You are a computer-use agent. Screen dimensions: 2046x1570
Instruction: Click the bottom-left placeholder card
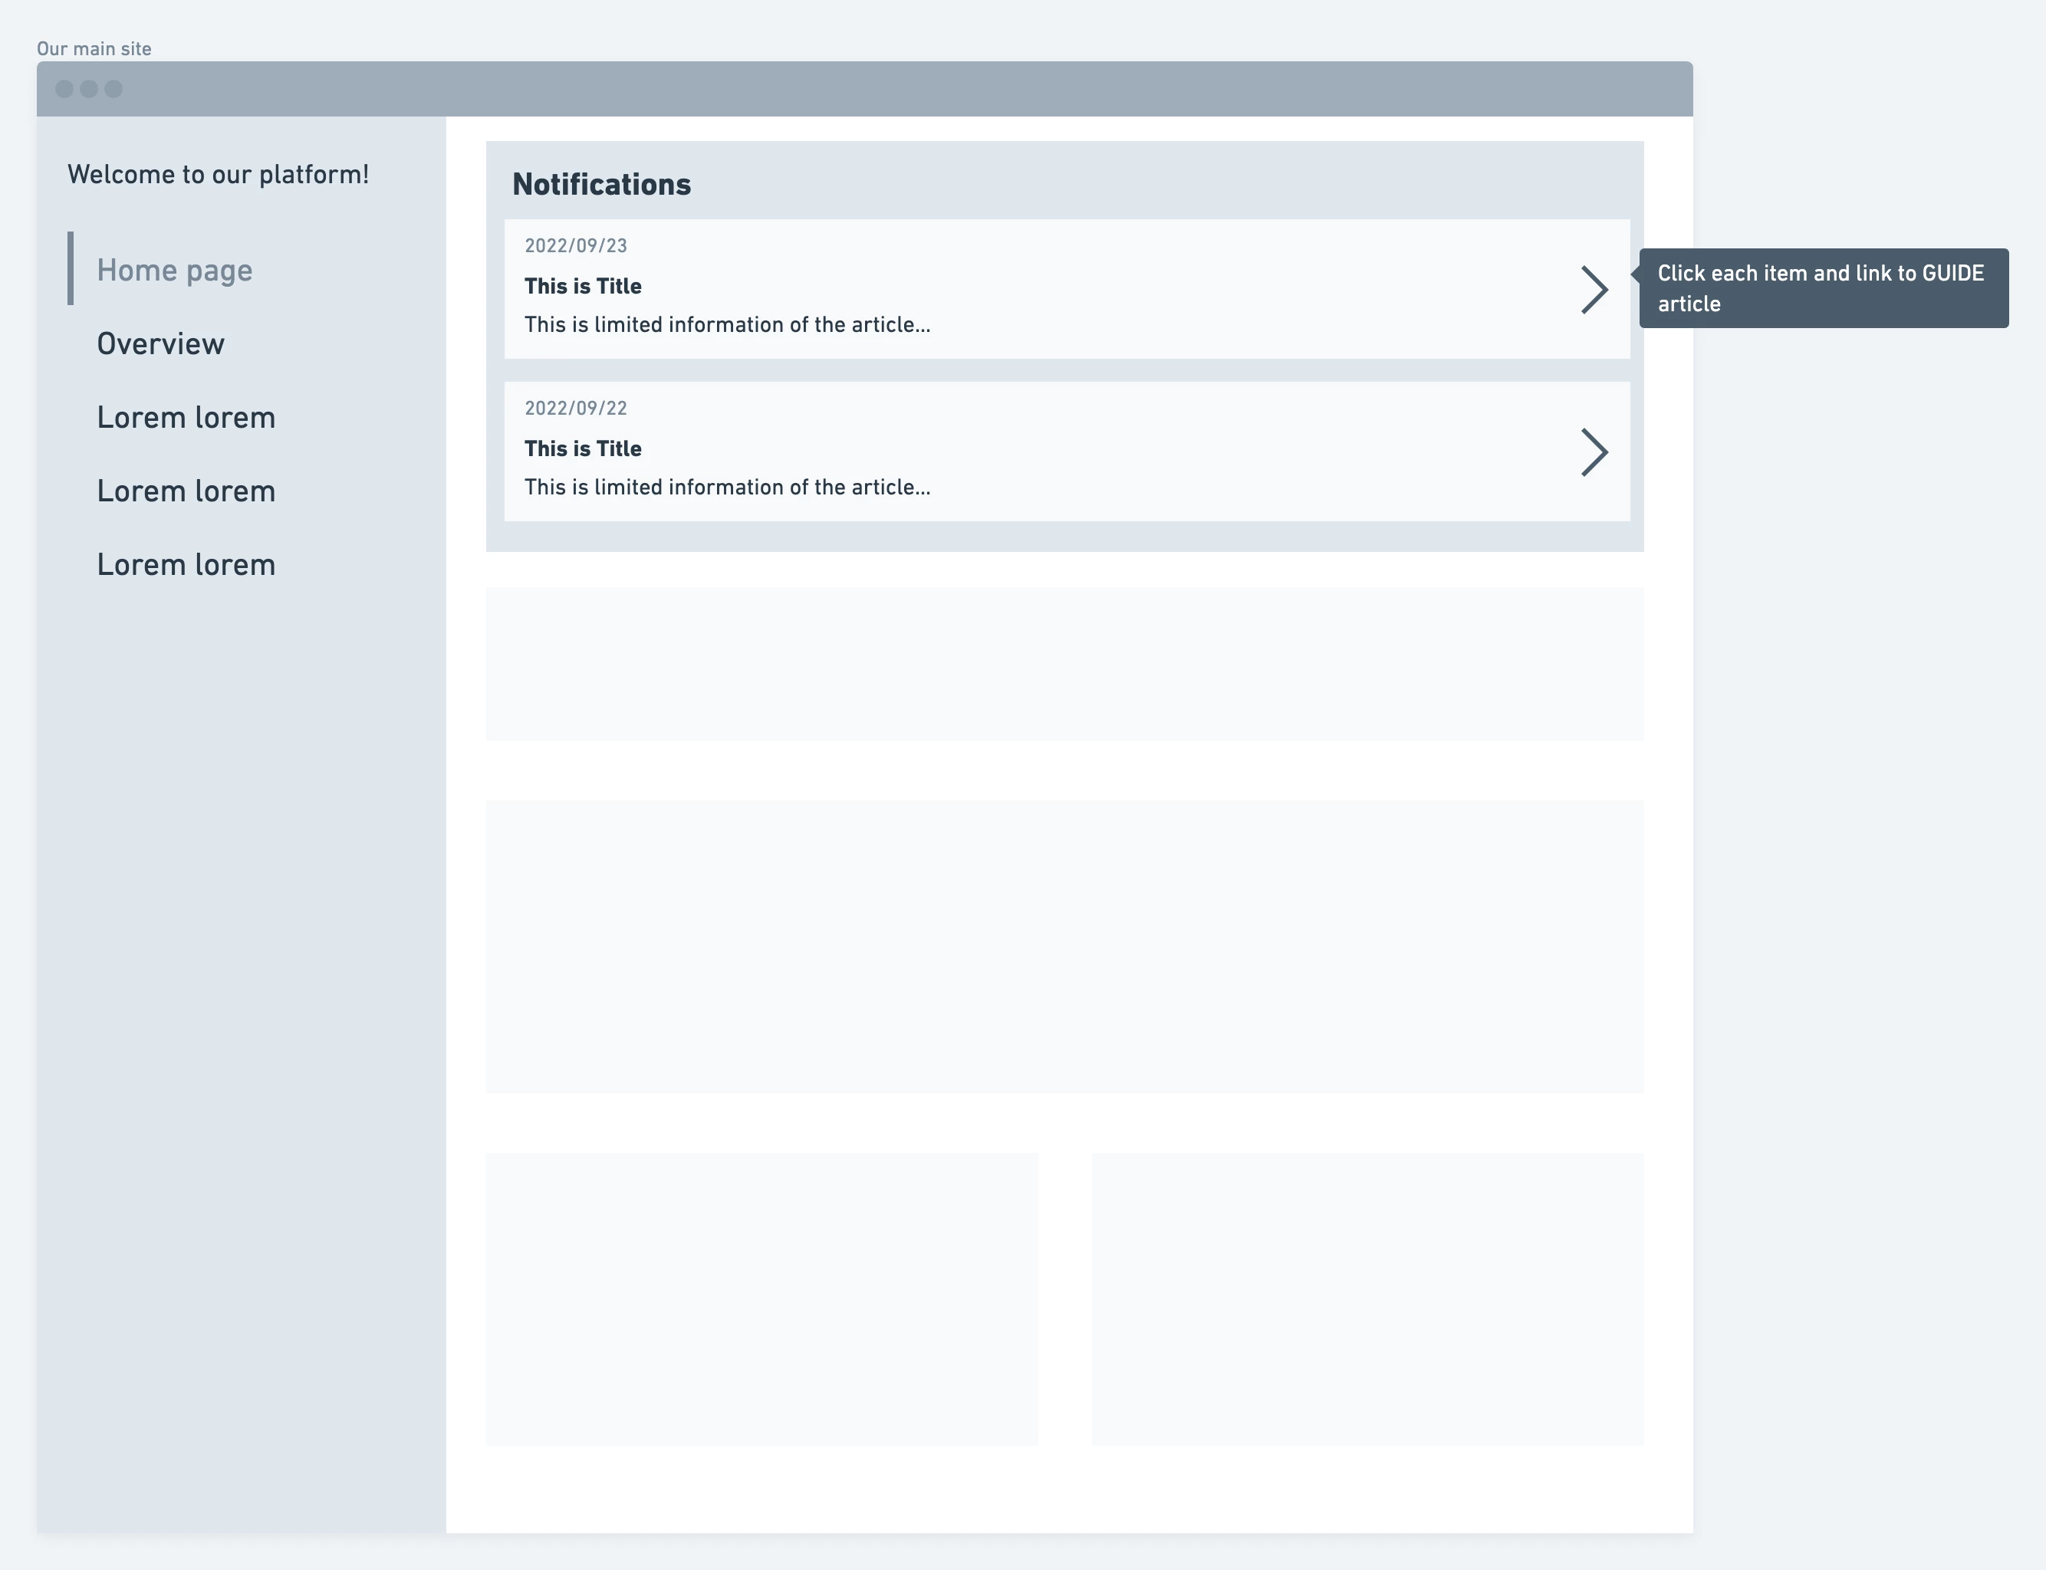pyautogui.click(x=761, y=1299)
